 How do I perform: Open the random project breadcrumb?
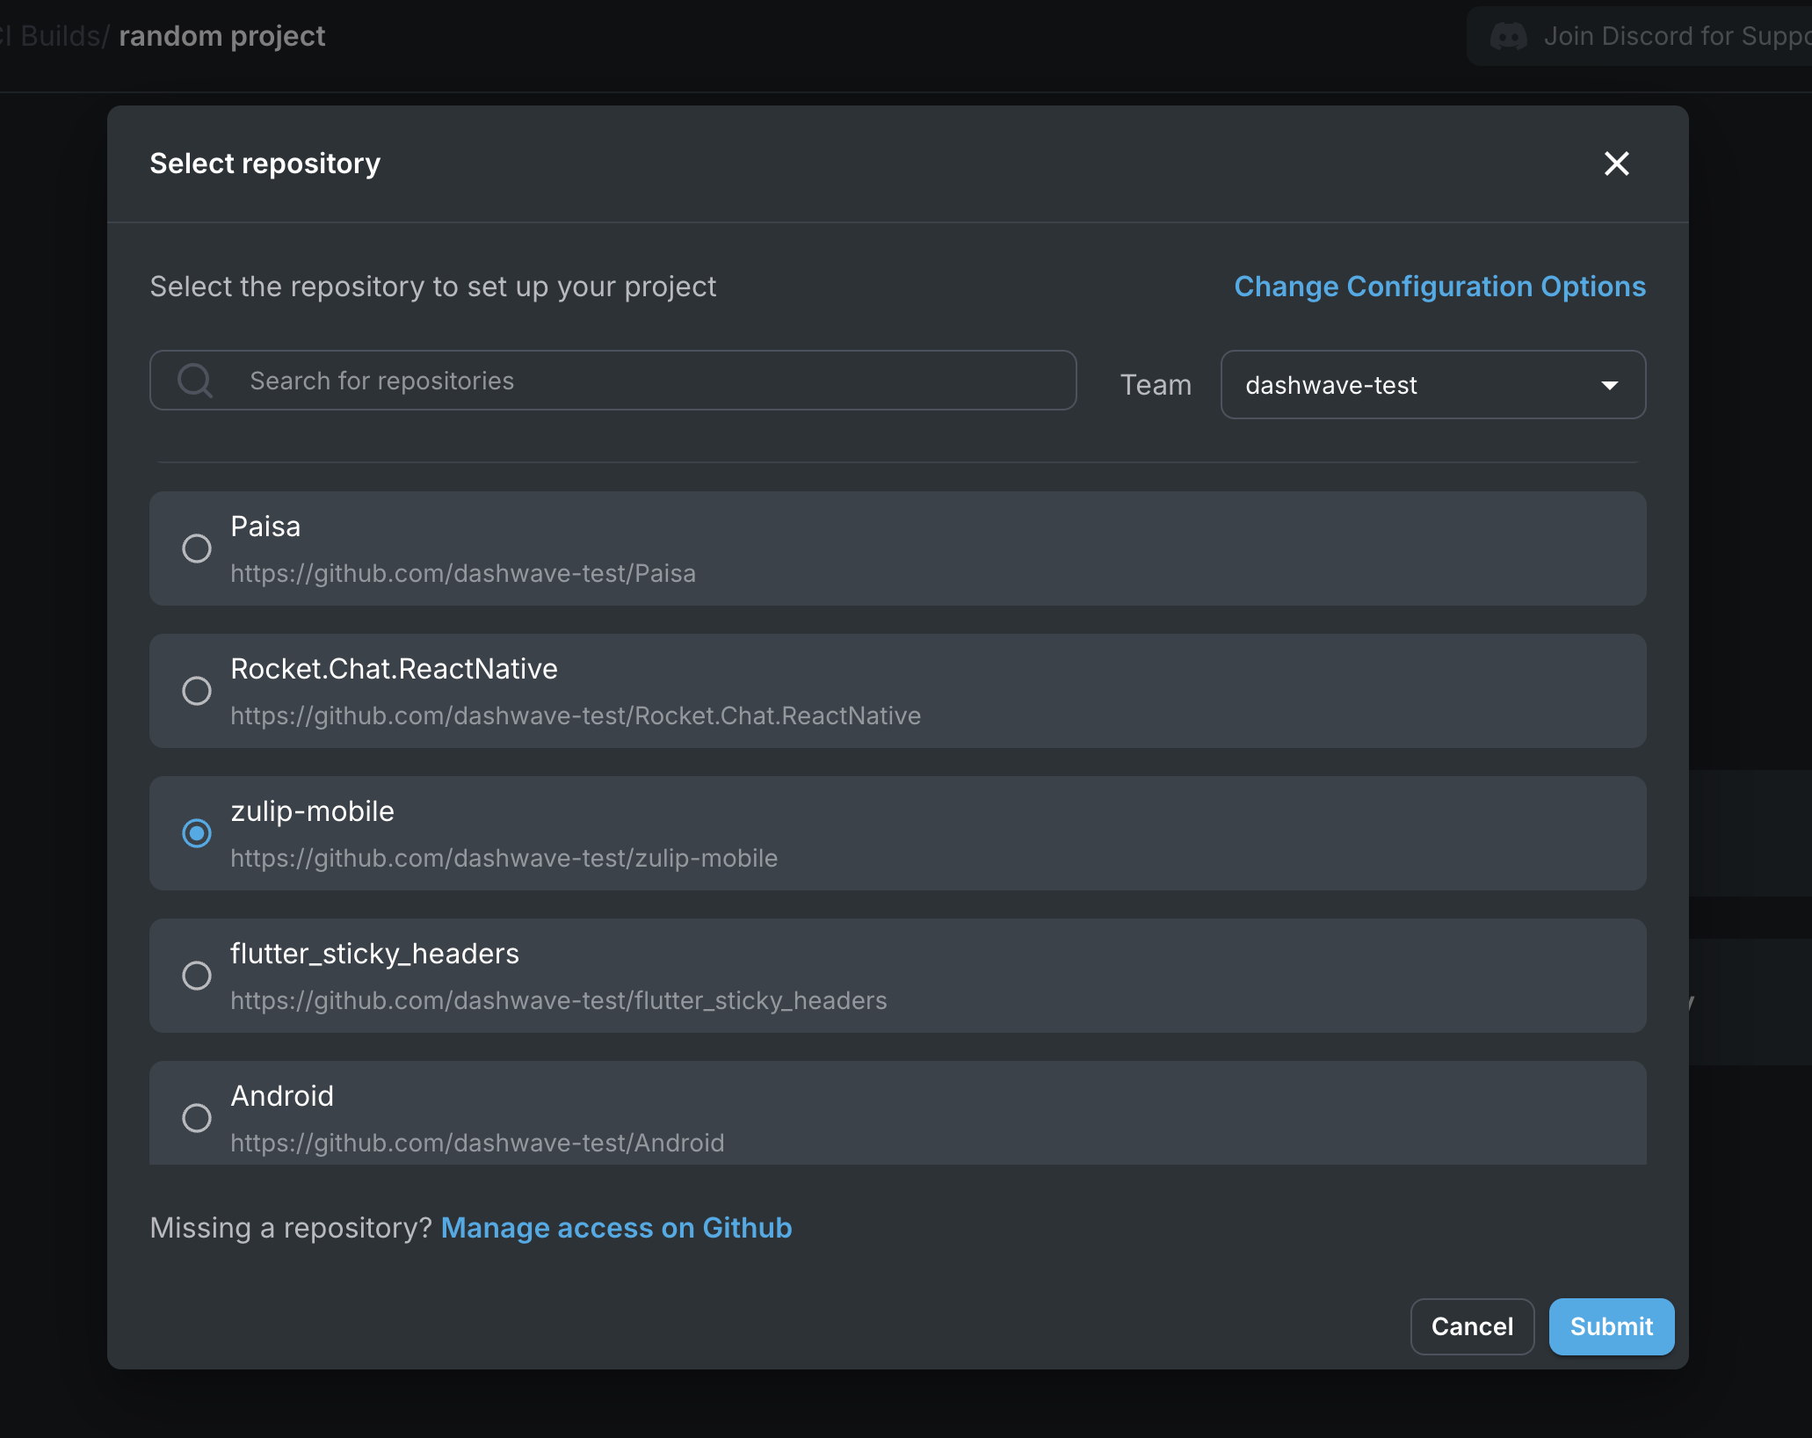click(221, 36)
